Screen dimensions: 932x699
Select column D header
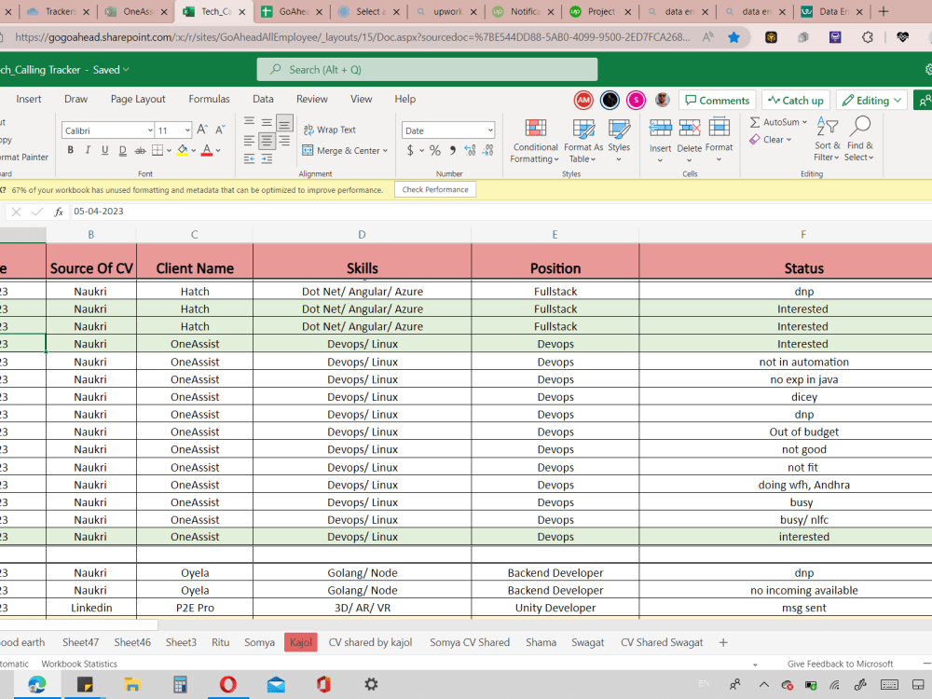click(x=362, y=235)
